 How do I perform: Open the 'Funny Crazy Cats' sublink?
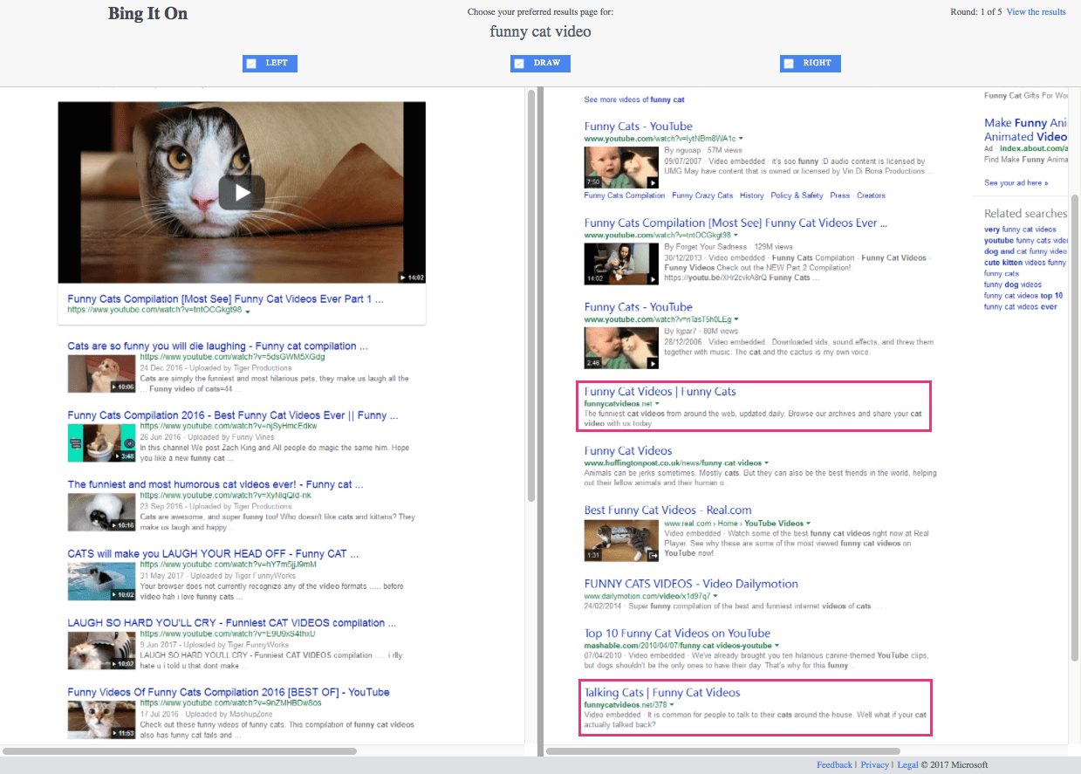(x=702, y=195)
